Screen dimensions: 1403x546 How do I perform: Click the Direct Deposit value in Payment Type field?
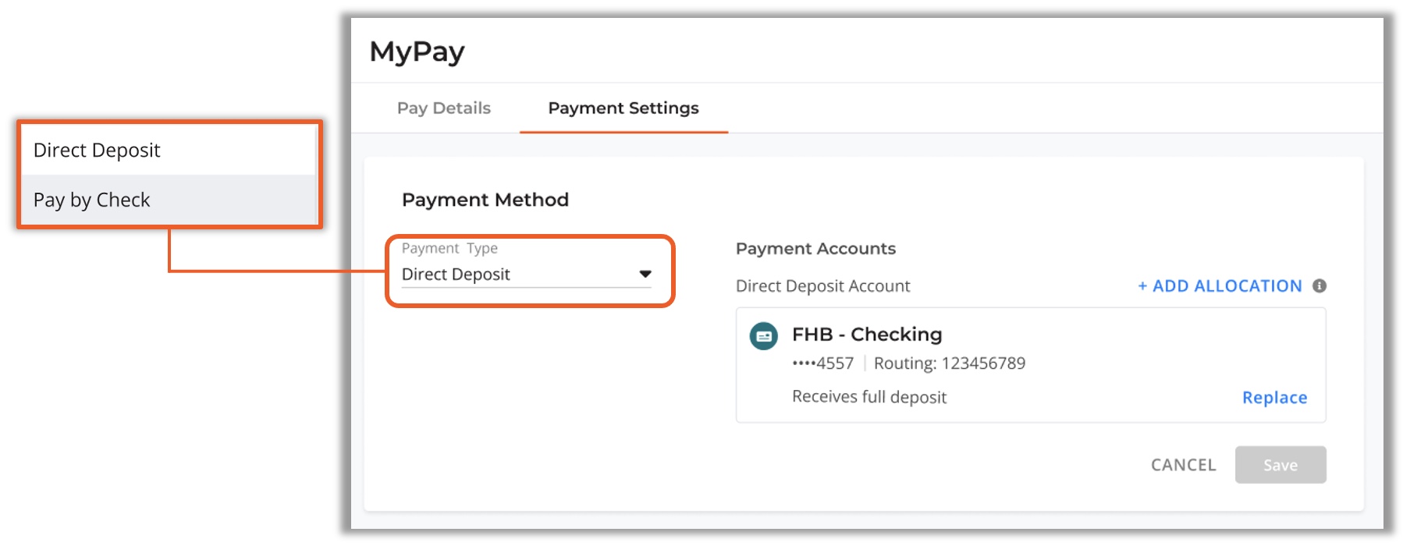(456, 274)
